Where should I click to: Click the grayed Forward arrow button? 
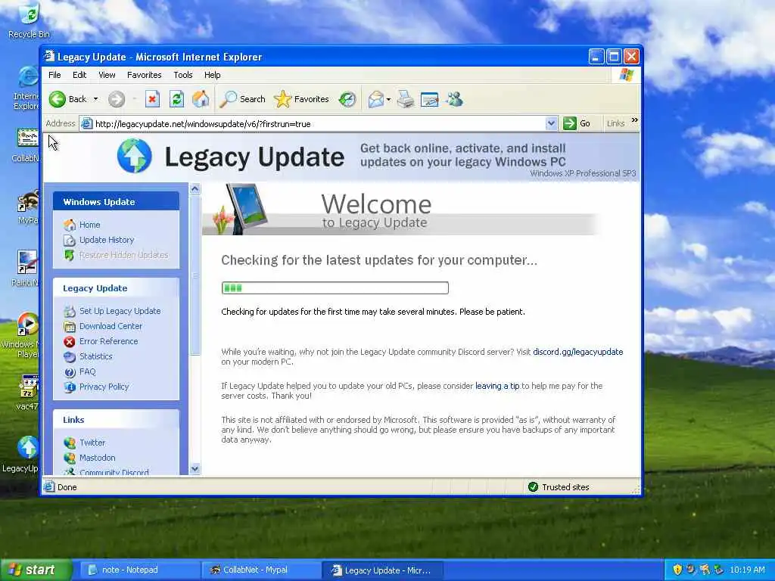click(x=117, y=99)
